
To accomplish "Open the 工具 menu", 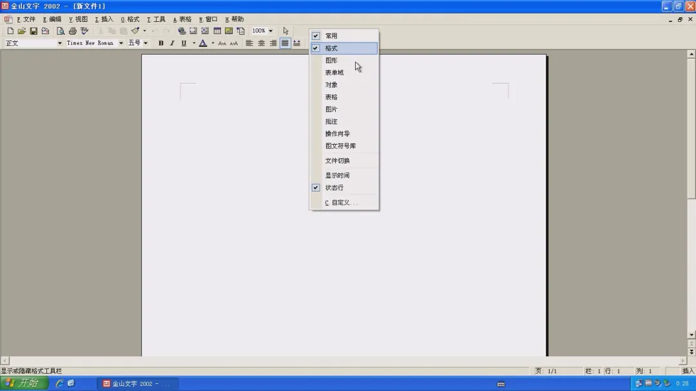I will [x=156, y=19].
